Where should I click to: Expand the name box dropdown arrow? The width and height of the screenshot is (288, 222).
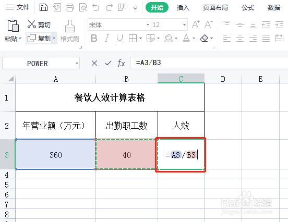77,63
